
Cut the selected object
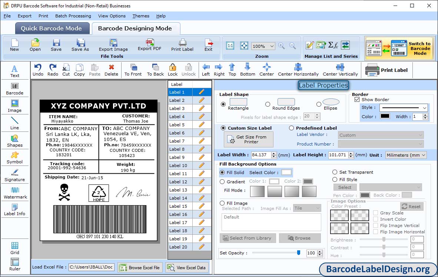pos(66,70)
